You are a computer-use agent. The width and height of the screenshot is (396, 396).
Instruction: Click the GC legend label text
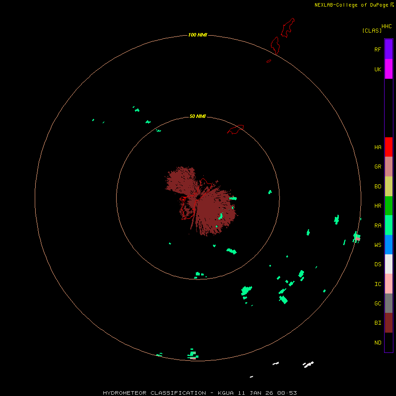point(378,303)
